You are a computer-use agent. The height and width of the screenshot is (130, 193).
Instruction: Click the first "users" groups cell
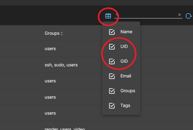tap(50, 49)
